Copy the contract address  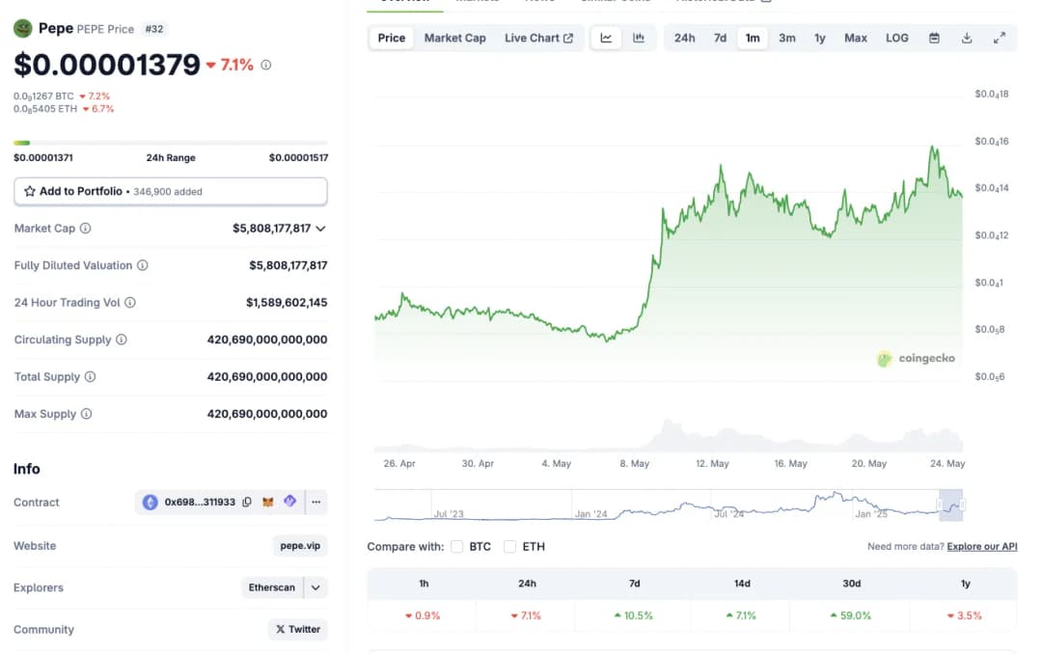coord(247,502)
